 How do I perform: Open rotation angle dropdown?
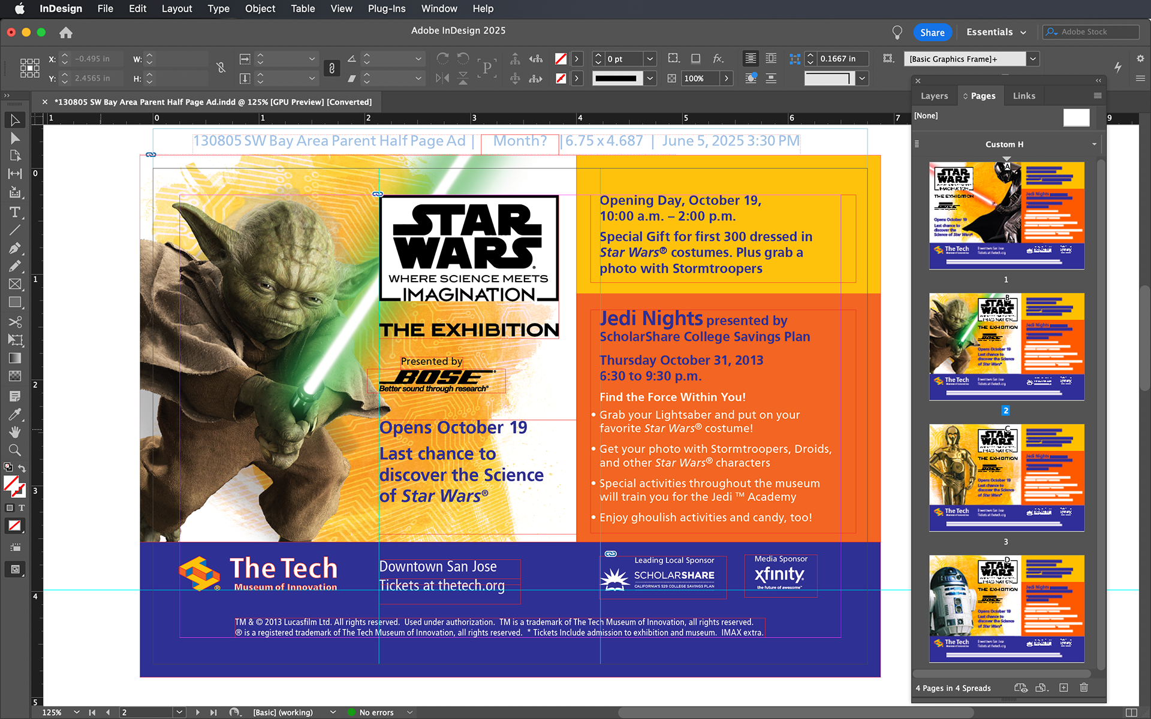click(418, 59)
